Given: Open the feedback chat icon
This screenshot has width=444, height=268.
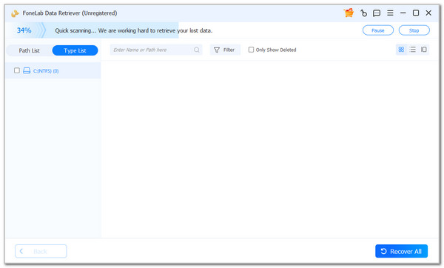Looking at the screenshot, I should pyautogui.click(x=377, y=13).
